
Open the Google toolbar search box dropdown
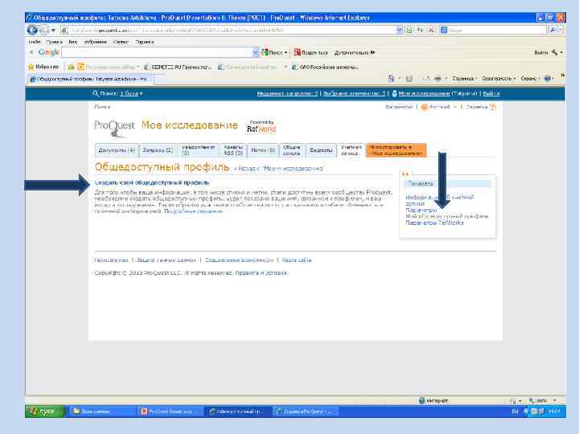pyautogui.click(x=255, y=53)
